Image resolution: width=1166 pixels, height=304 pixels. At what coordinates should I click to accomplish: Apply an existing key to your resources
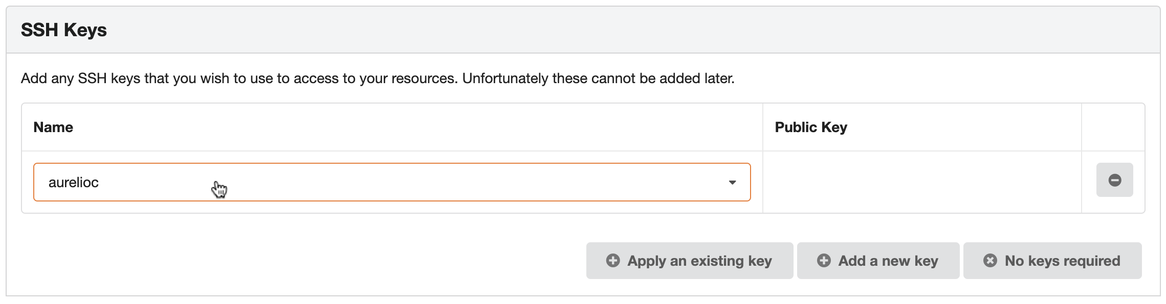tap(690, 261)
